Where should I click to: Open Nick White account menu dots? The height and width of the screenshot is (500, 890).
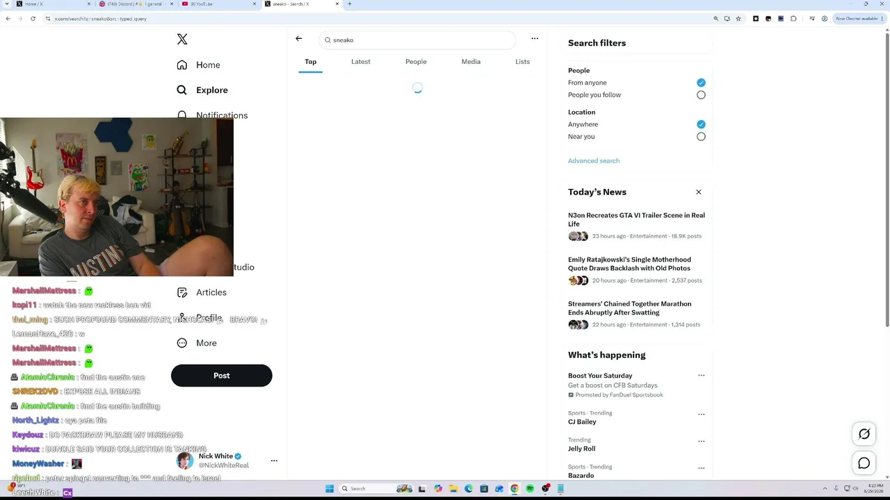pyautogui.click(x=274, y=461)
